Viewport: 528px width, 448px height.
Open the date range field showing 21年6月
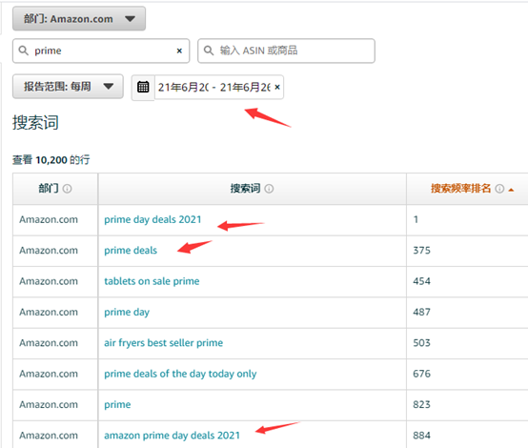click(213, 88)
